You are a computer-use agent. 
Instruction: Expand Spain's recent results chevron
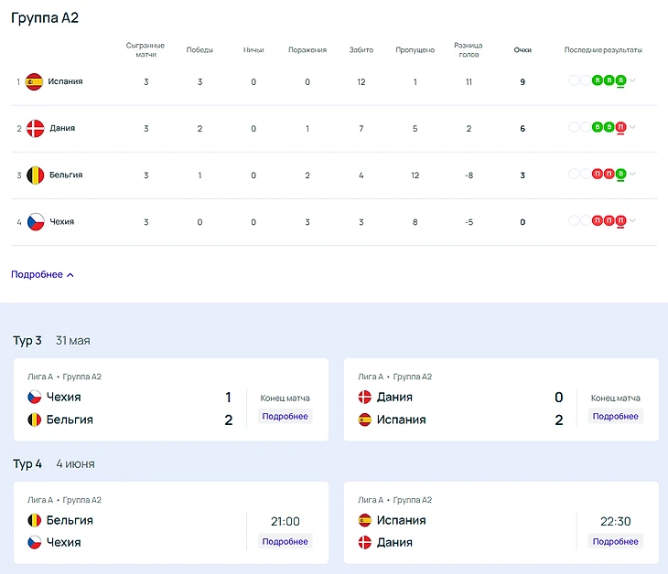632,80
